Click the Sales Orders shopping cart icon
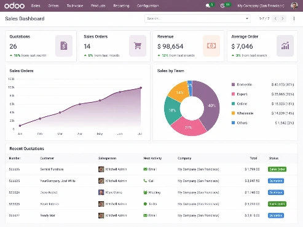 tap(138, 46)
